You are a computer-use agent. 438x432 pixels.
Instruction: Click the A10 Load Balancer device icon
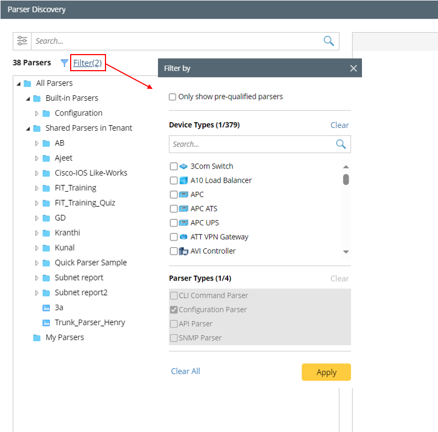tap(184, 180)
